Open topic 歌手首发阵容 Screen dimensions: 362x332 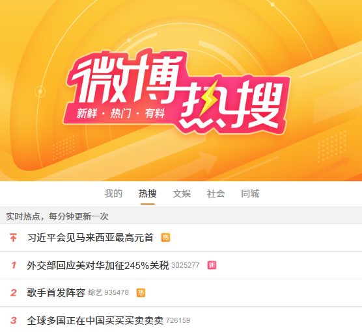coord(56,293)
